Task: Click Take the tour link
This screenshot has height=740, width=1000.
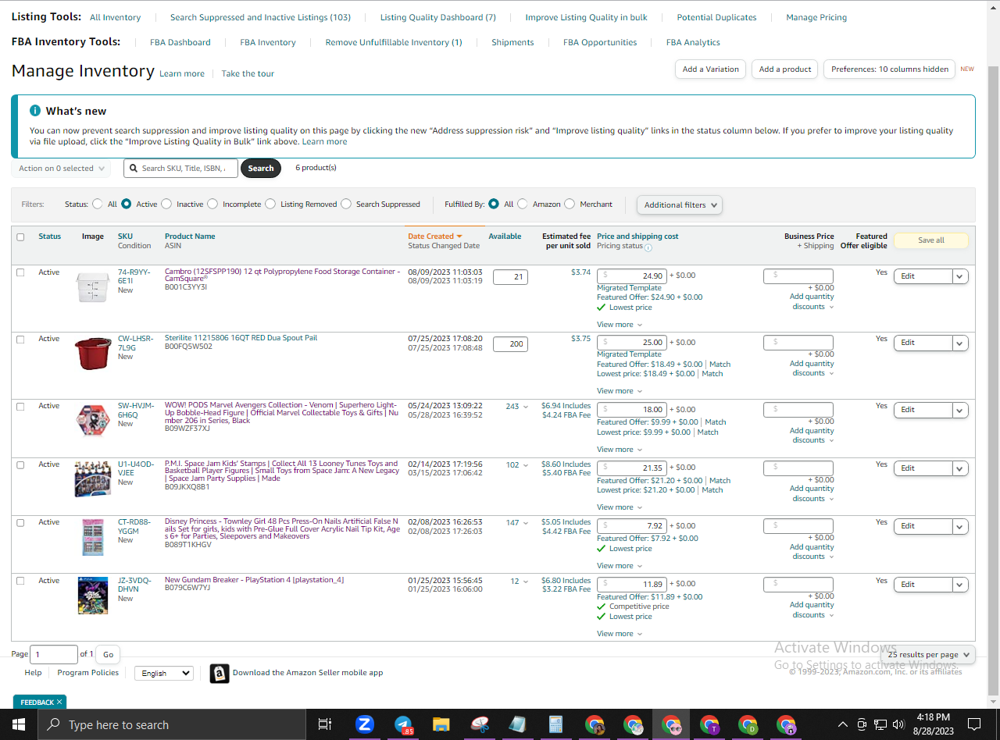Action: 248,73
